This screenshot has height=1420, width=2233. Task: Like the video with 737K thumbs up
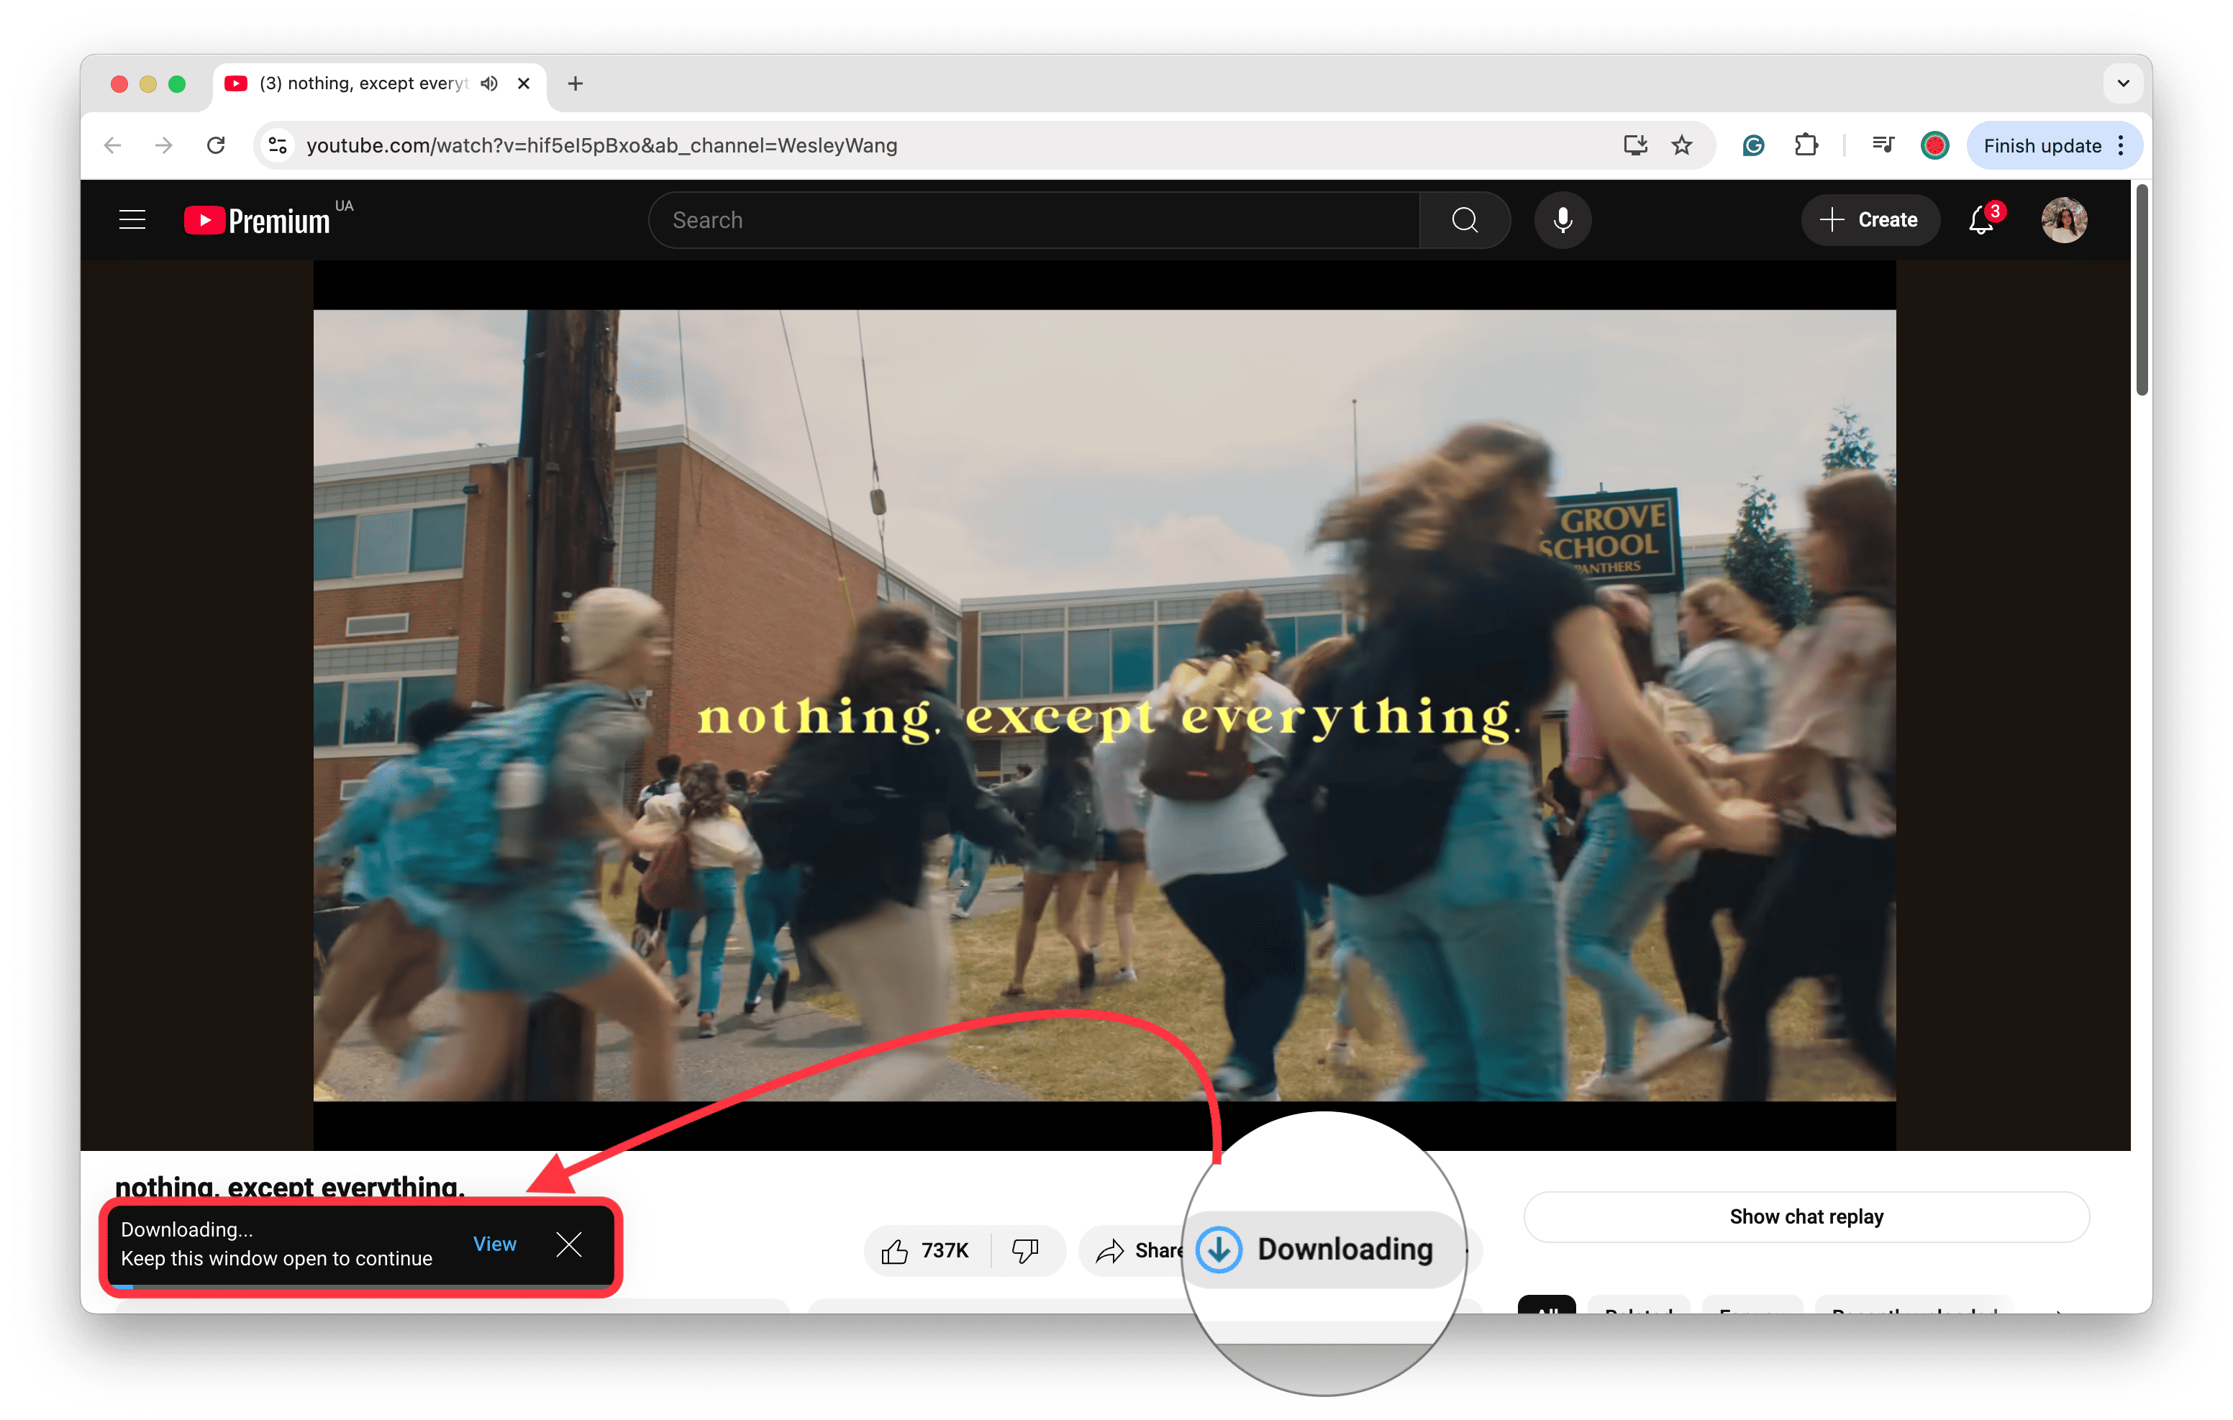[x=927, y=1250]
